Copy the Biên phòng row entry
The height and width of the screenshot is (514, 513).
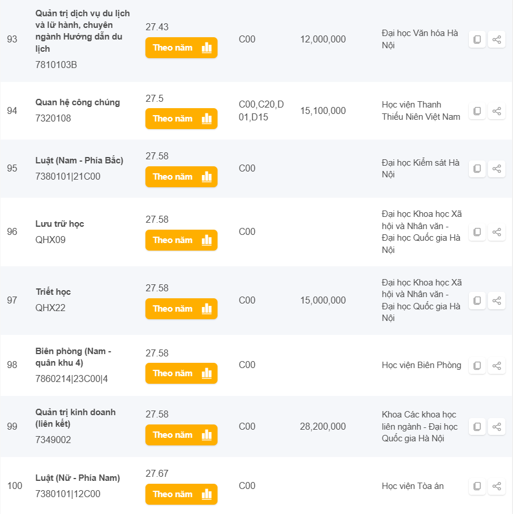[477, 365]
